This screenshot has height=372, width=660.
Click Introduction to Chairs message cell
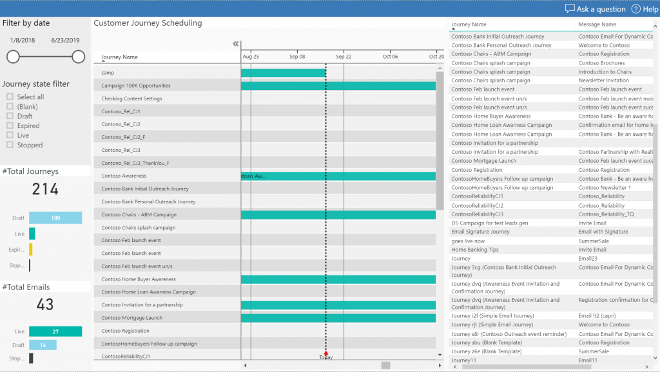coord(605,72)
